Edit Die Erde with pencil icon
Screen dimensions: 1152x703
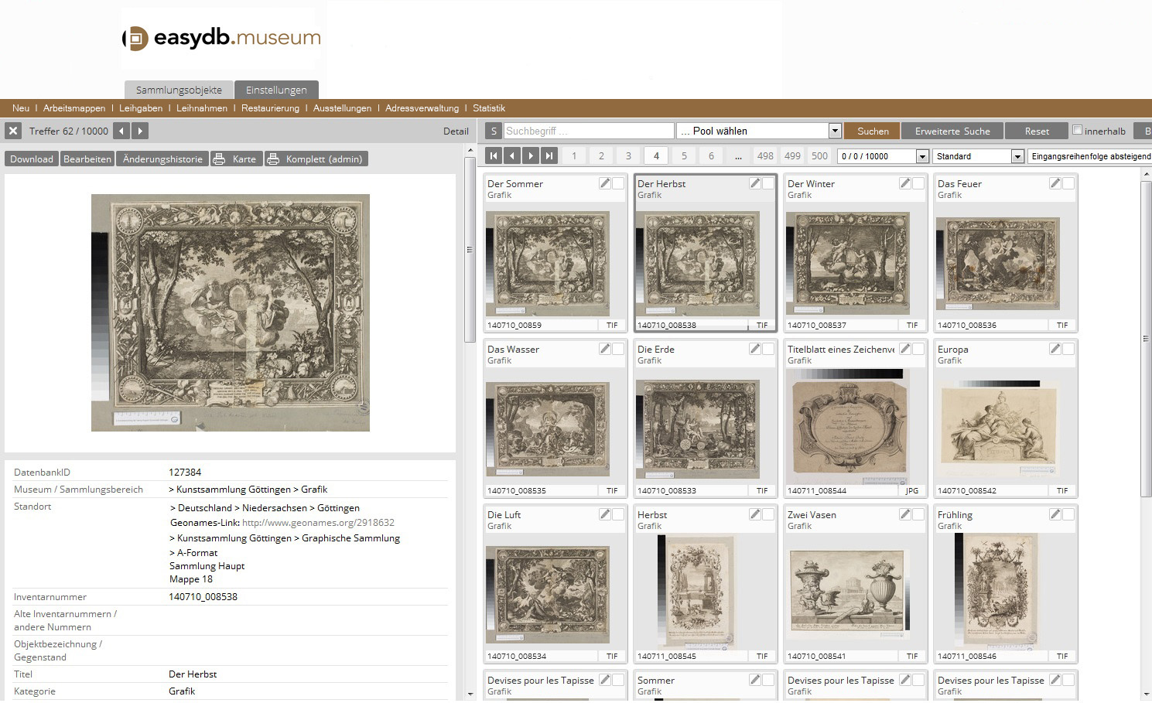point(755,349)
